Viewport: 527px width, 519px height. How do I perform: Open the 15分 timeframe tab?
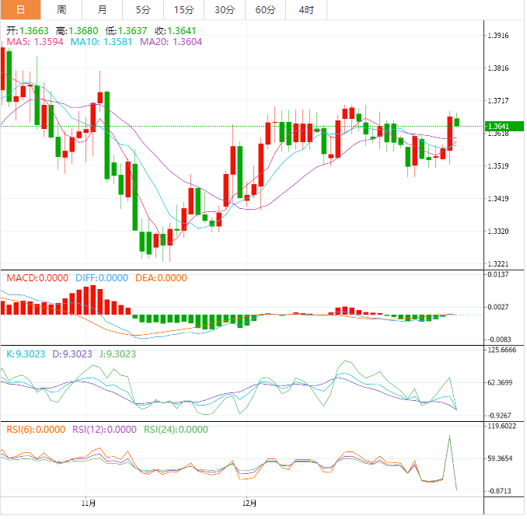pos(184,10)
